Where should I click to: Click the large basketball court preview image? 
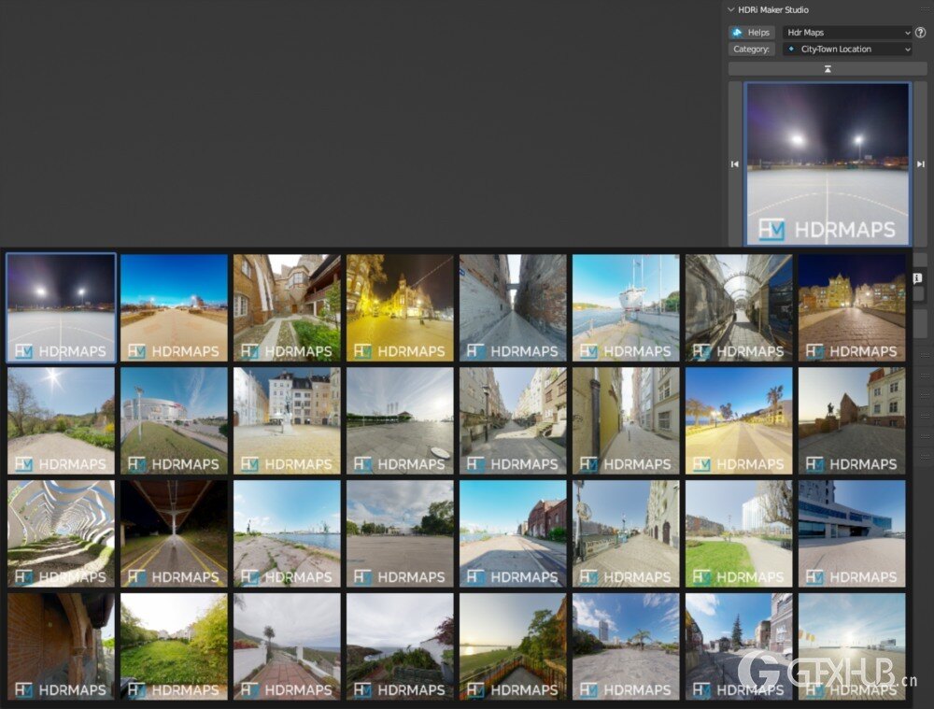click(828, 164)
